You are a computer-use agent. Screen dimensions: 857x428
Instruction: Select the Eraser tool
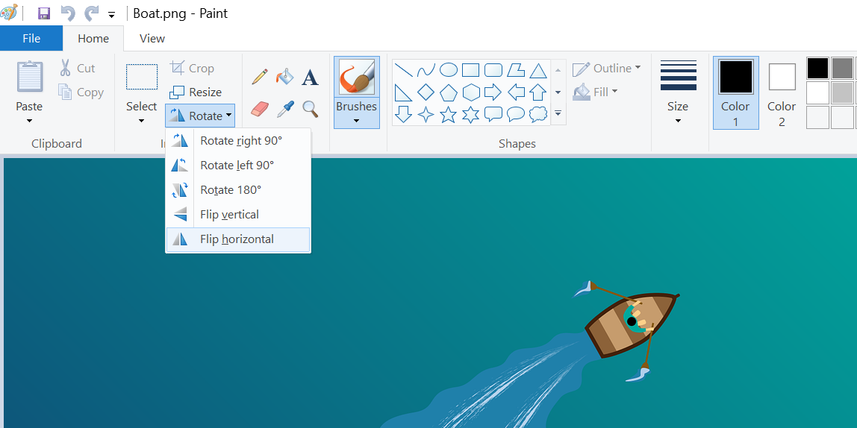click(259, 110)
